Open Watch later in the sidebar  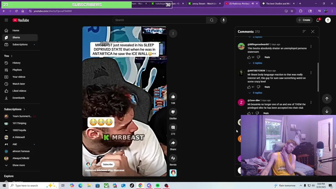[x=20, y=84]
